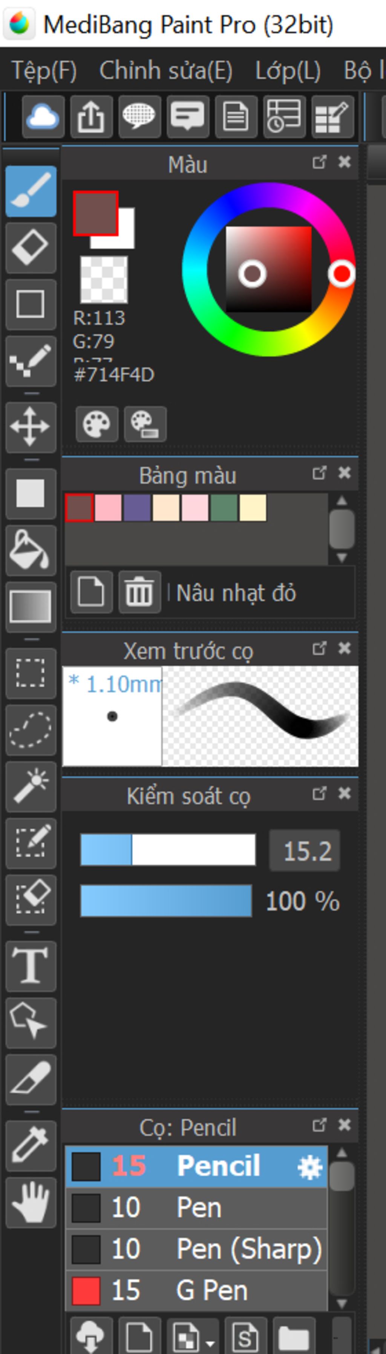The height and width of the screenshot is (1354, 386).
Task: Select the Eraser tool
Action: pyautogui.click(x=31, y=247)
